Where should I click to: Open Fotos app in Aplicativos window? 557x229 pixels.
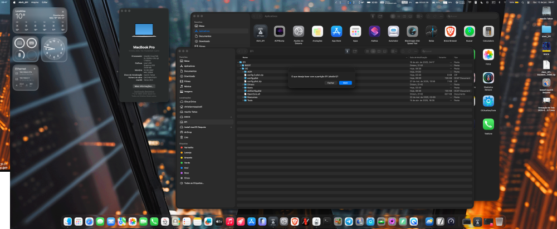tap(488, 54)
